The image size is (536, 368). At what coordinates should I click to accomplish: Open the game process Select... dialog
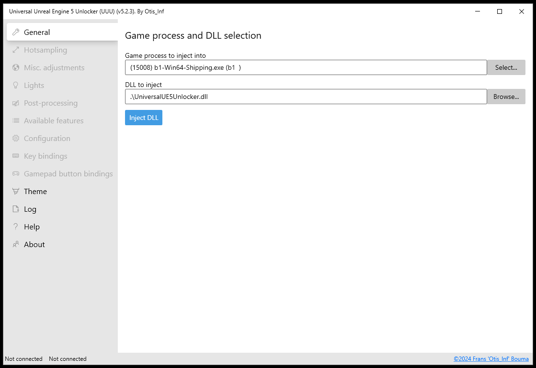pyautogui.click(x=506, y=67)
